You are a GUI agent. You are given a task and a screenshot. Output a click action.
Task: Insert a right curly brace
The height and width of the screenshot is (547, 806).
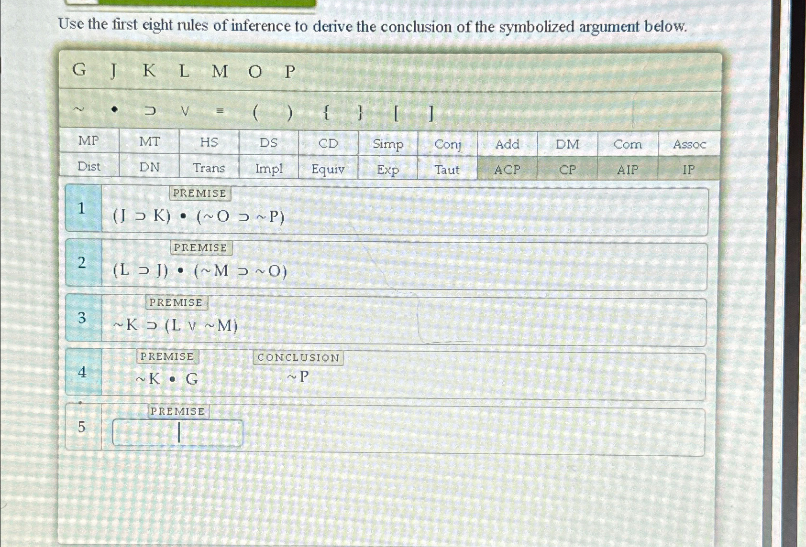coord(361,114)
